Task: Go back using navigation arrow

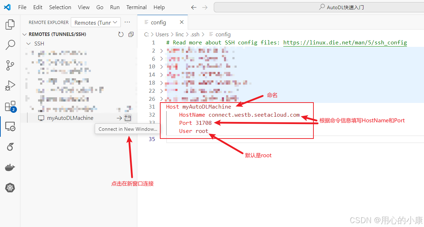Action: 194,7
